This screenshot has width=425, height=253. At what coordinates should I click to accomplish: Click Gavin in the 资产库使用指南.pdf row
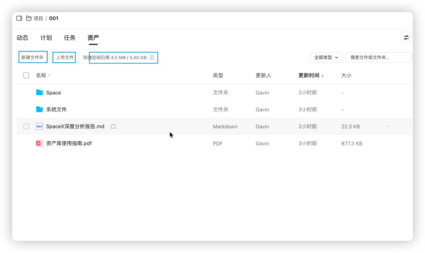(x=262, y=143)
